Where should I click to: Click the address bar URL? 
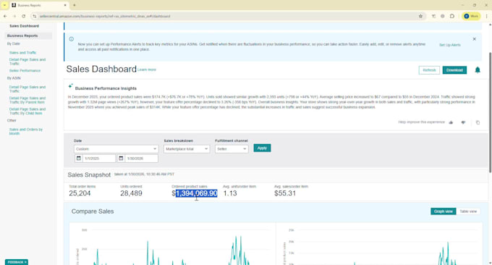(x=105, y=16)
